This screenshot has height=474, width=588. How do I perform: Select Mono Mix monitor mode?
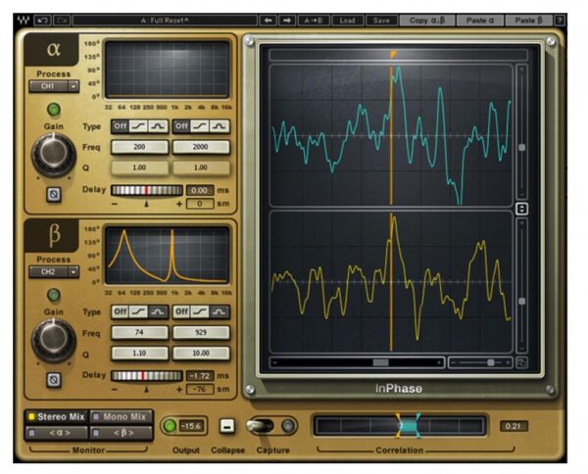[x=122, y=416]
